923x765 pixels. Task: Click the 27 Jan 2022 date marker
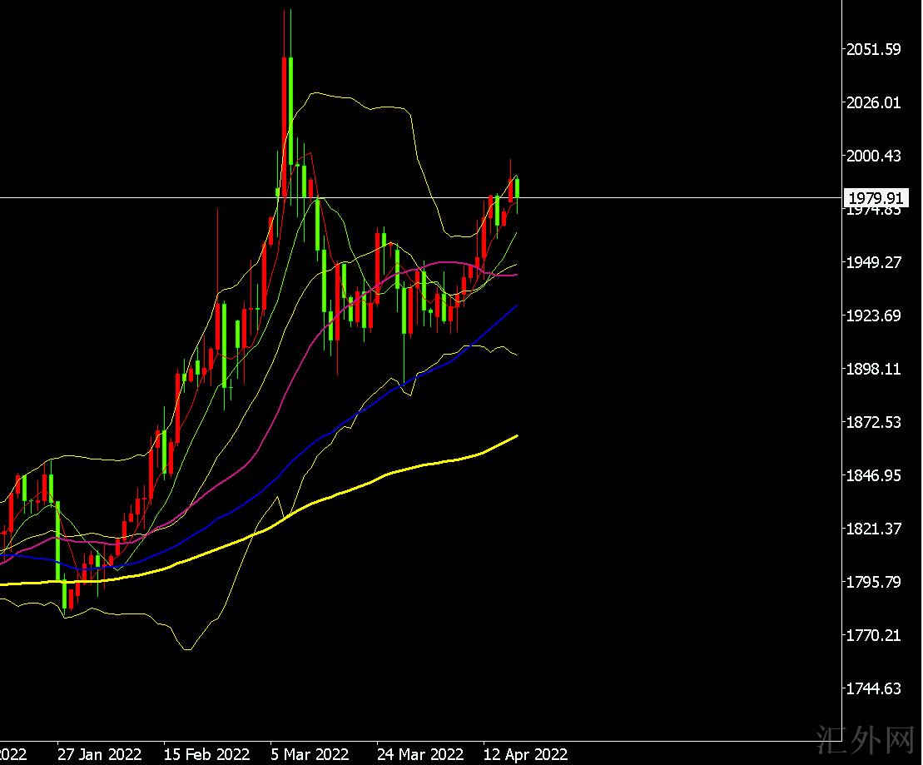click(x=100, y=754)
